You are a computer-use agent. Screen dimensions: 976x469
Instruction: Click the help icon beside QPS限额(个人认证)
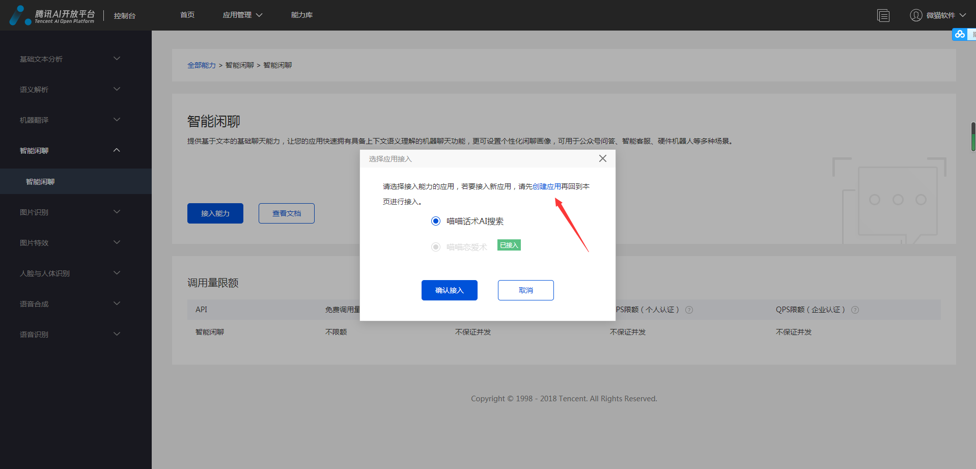[689, 310]
